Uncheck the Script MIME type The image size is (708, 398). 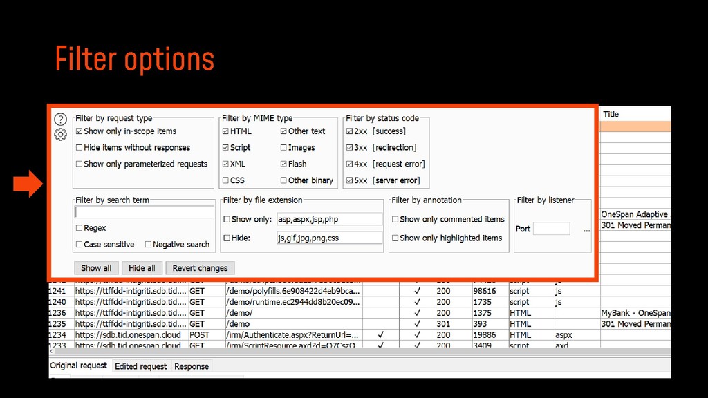(226, 147)
